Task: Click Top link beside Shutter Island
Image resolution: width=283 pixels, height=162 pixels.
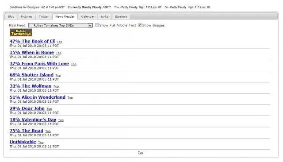Action: 58,75
